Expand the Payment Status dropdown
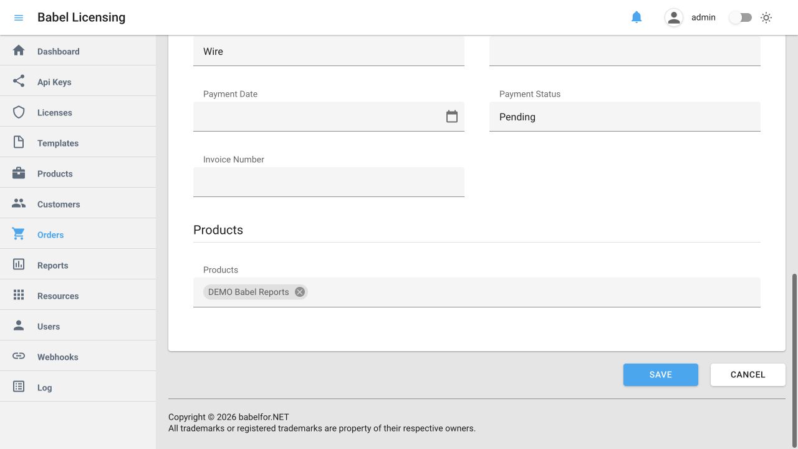The image size is (798, 449). point(625,117)
